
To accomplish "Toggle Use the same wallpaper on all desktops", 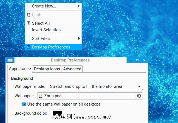I will [x=24, y=104].
